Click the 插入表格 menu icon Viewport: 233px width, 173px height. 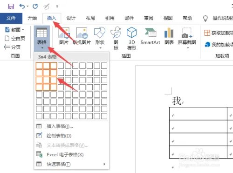pyautogui.click(x=39, y=126)
